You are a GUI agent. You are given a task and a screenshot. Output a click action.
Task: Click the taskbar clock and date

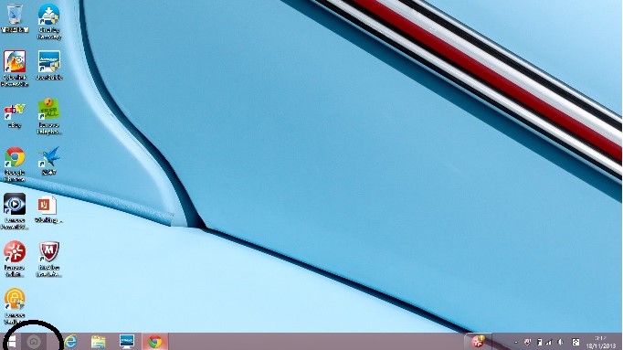(601, 342)
